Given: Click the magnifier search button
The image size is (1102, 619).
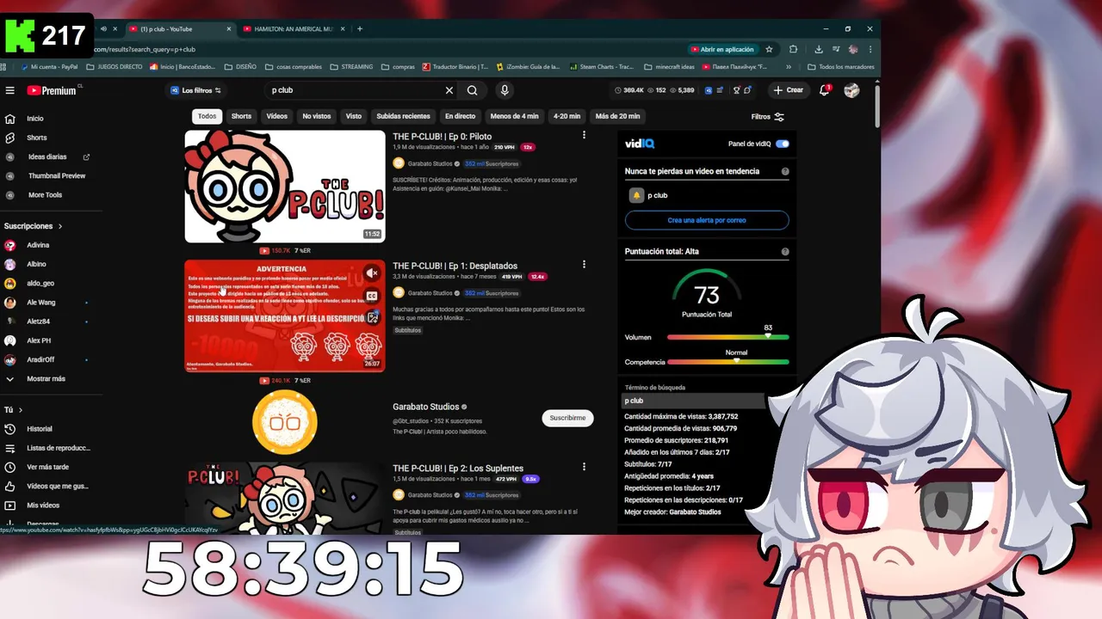Looking at the screenshot, I should tap(473, 90).
